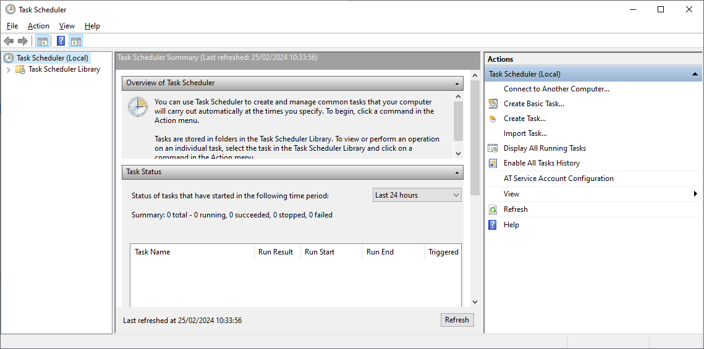Click the Display All Running Tasks icon
The height and width of the screenshot is (349, 704).
click(x=493, y=148)
